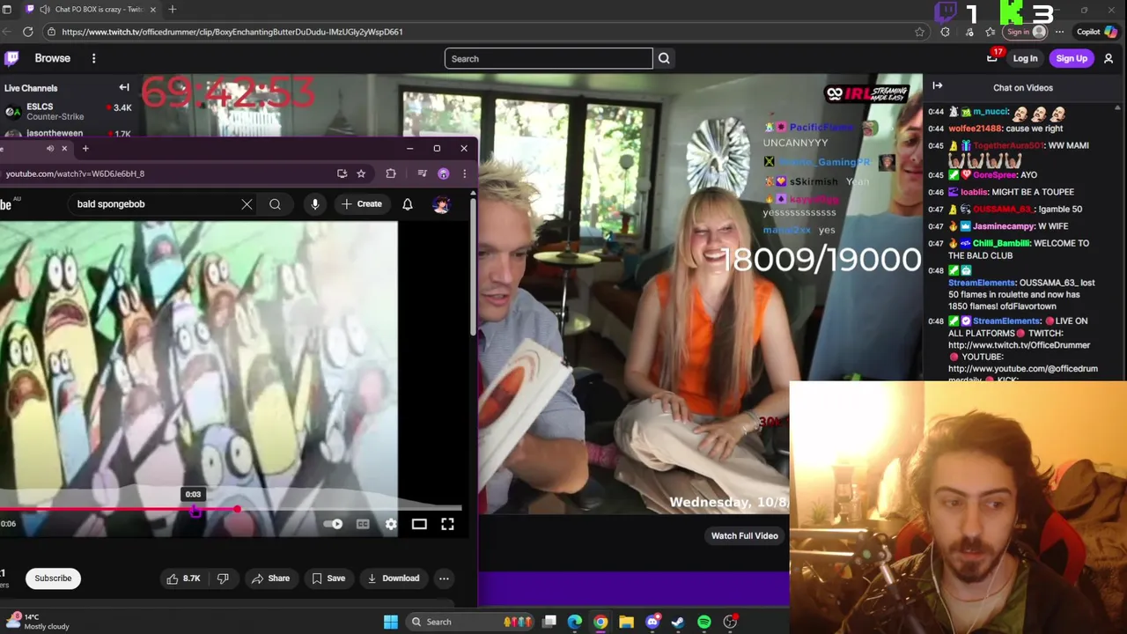Clear the YouTube search box
This screenshot has height=634, width=1127.
pos(247,204)
